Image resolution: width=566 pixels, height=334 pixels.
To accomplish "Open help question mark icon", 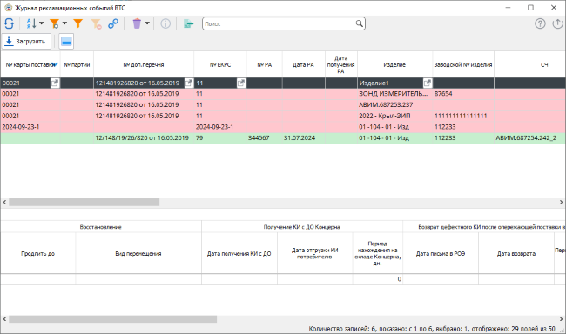I will click(540, 23).
